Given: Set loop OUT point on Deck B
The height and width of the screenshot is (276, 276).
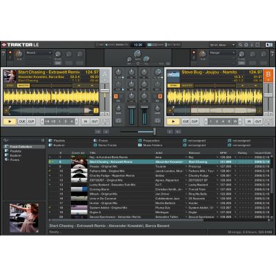Looking at the screenshot, I should tap(258, 121).
